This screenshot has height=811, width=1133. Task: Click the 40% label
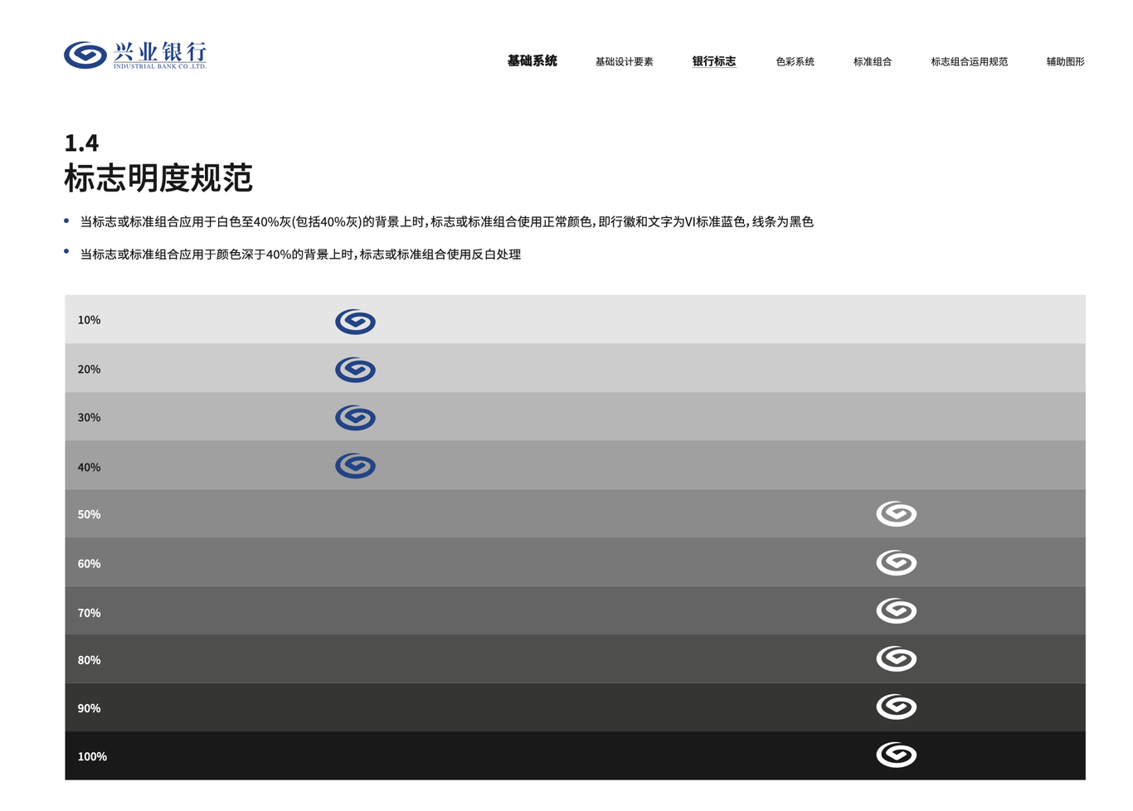[x=89, y=468]
